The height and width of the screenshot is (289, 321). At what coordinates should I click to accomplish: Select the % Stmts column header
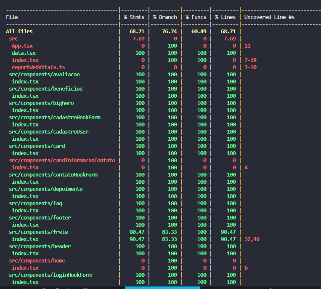pyautogui.click(x=134, y=17)
